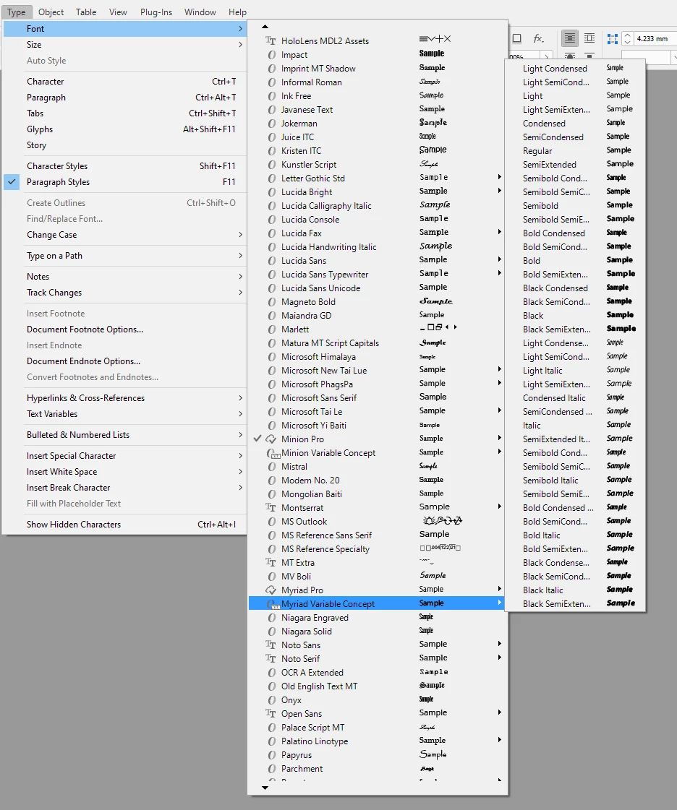The height and width of the screenshot is (810, 677).
Task: Click the OpenType icon beside Jokerman
Action: point(271,124)
